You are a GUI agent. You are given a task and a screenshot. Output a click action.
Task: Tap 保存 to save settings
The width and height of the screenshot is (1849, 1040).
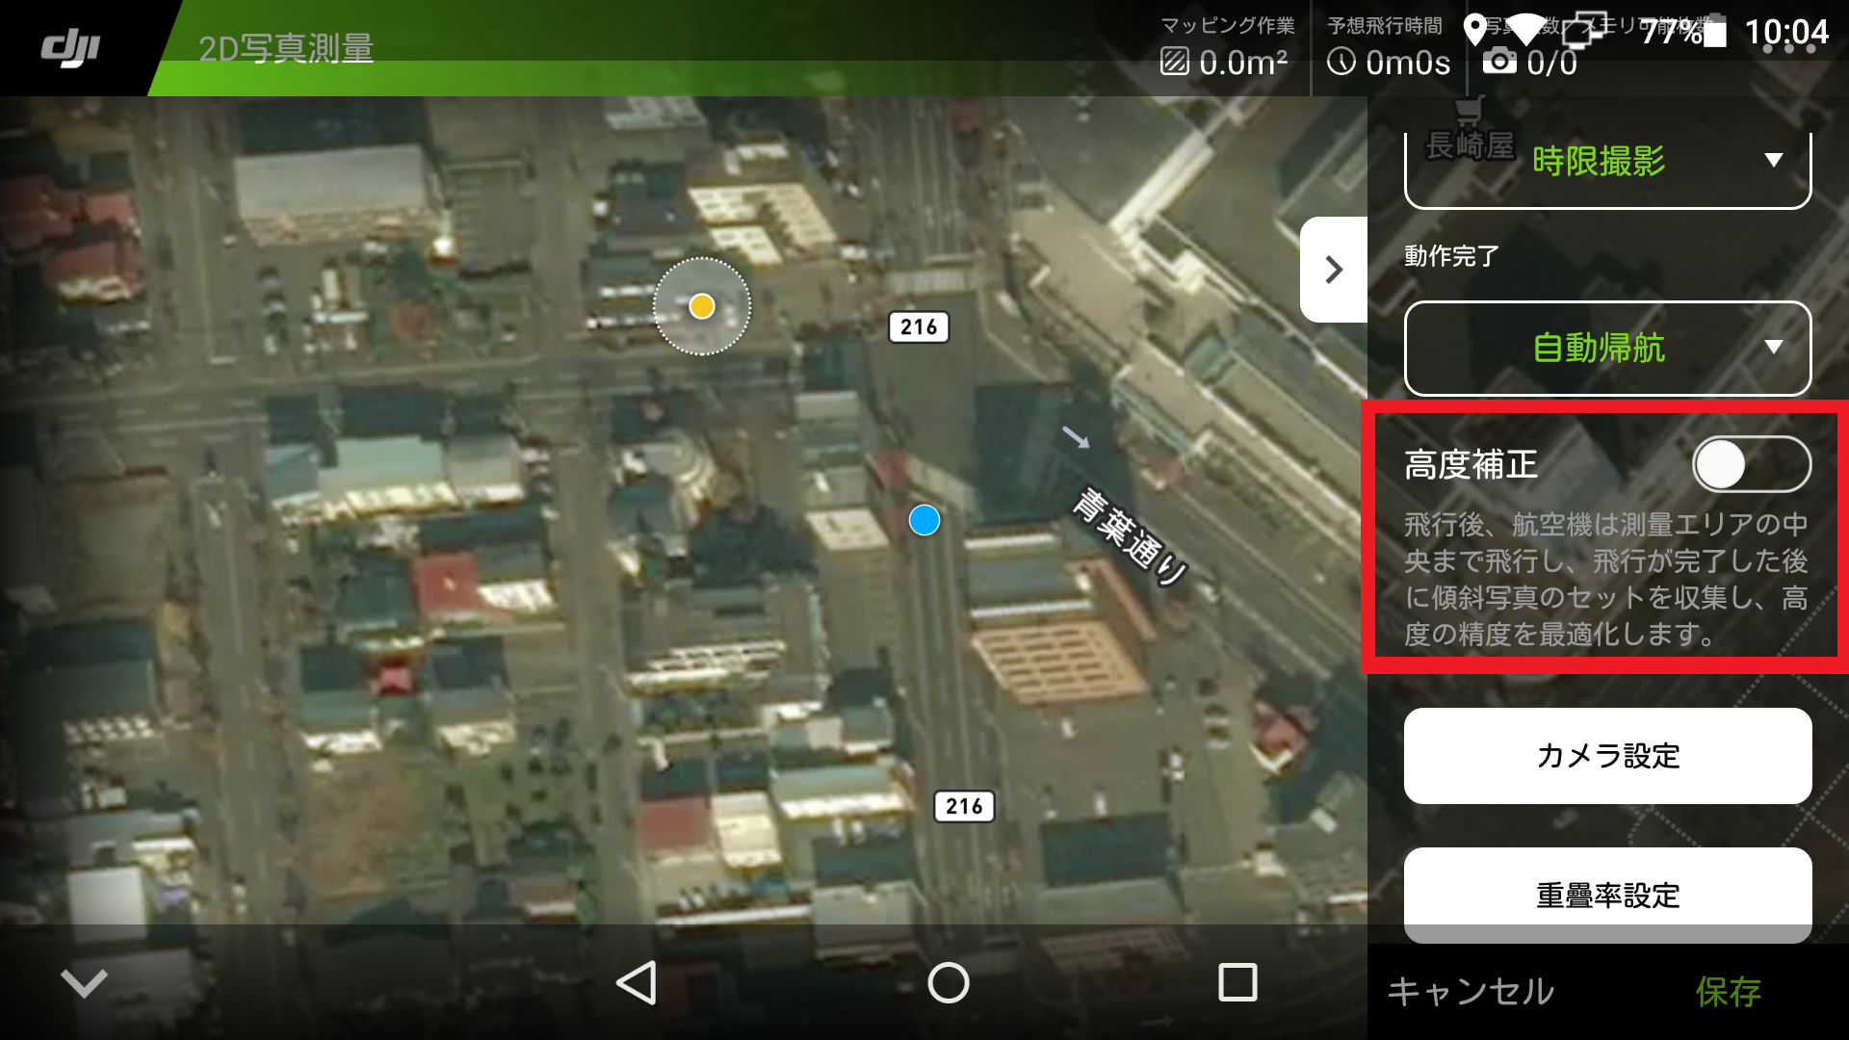(x=1729, y=991)
